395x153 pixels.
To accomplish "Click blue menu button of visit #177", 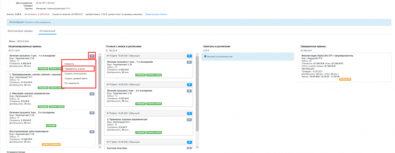I will (189, 142).
